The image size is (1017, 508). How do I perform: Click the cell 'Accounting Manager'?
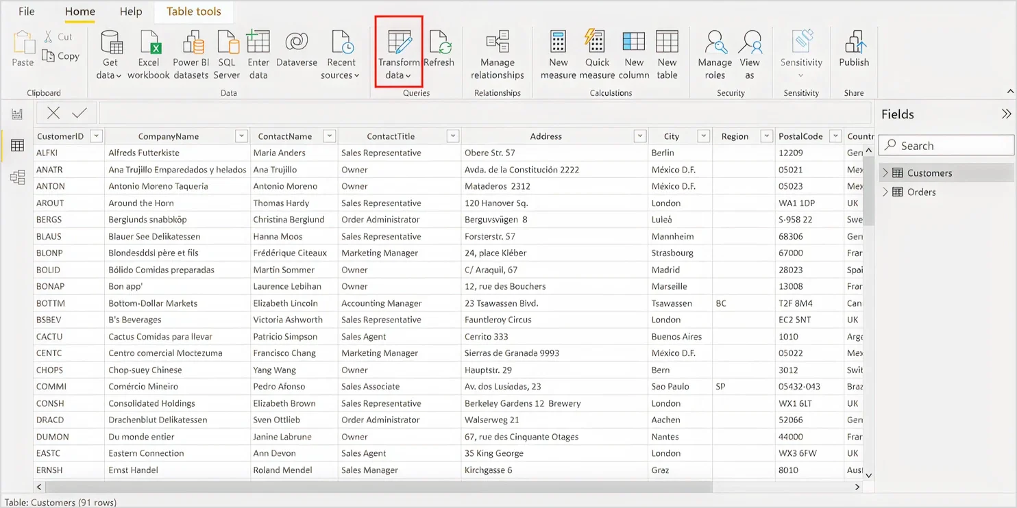click(382, 303)
